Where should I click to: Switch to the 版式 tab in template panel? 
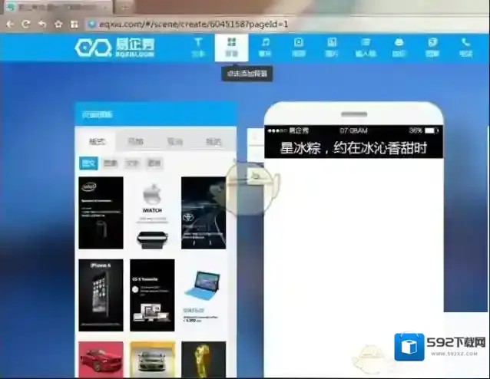98,142
